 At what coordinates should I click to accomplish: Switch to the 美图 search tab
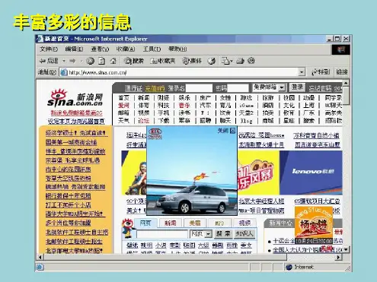(195, 223)
